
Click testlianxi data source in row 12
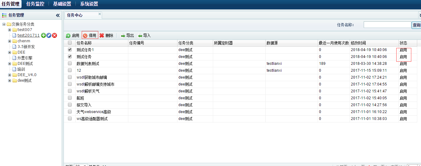[x=274, y=70]
